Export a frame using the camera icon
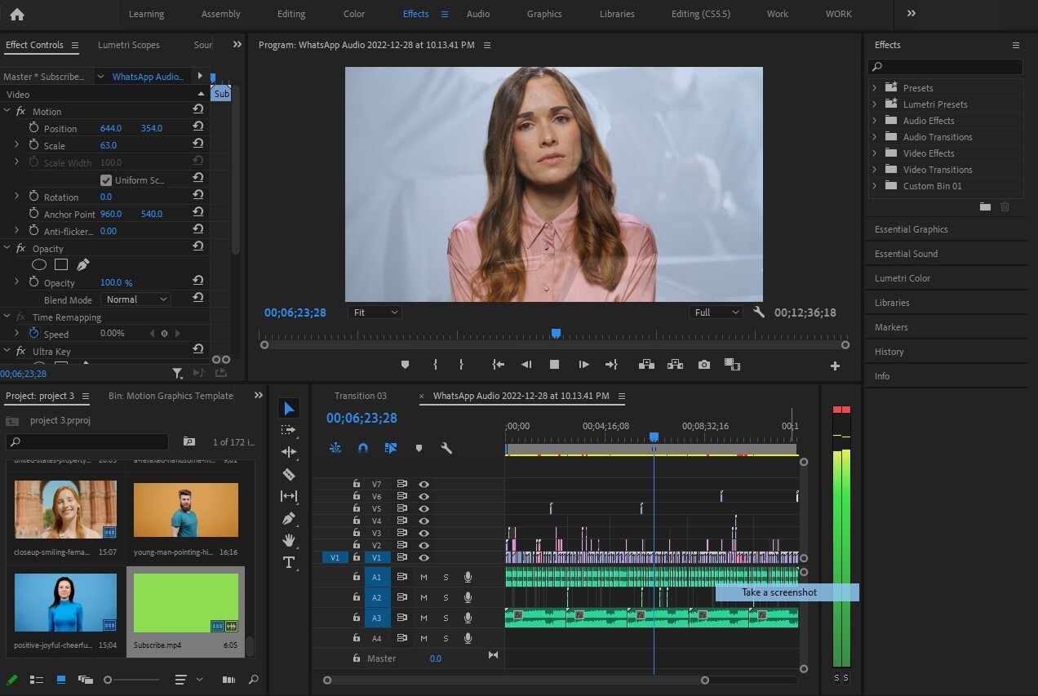 pyautogui.click(x=703, y=365)
